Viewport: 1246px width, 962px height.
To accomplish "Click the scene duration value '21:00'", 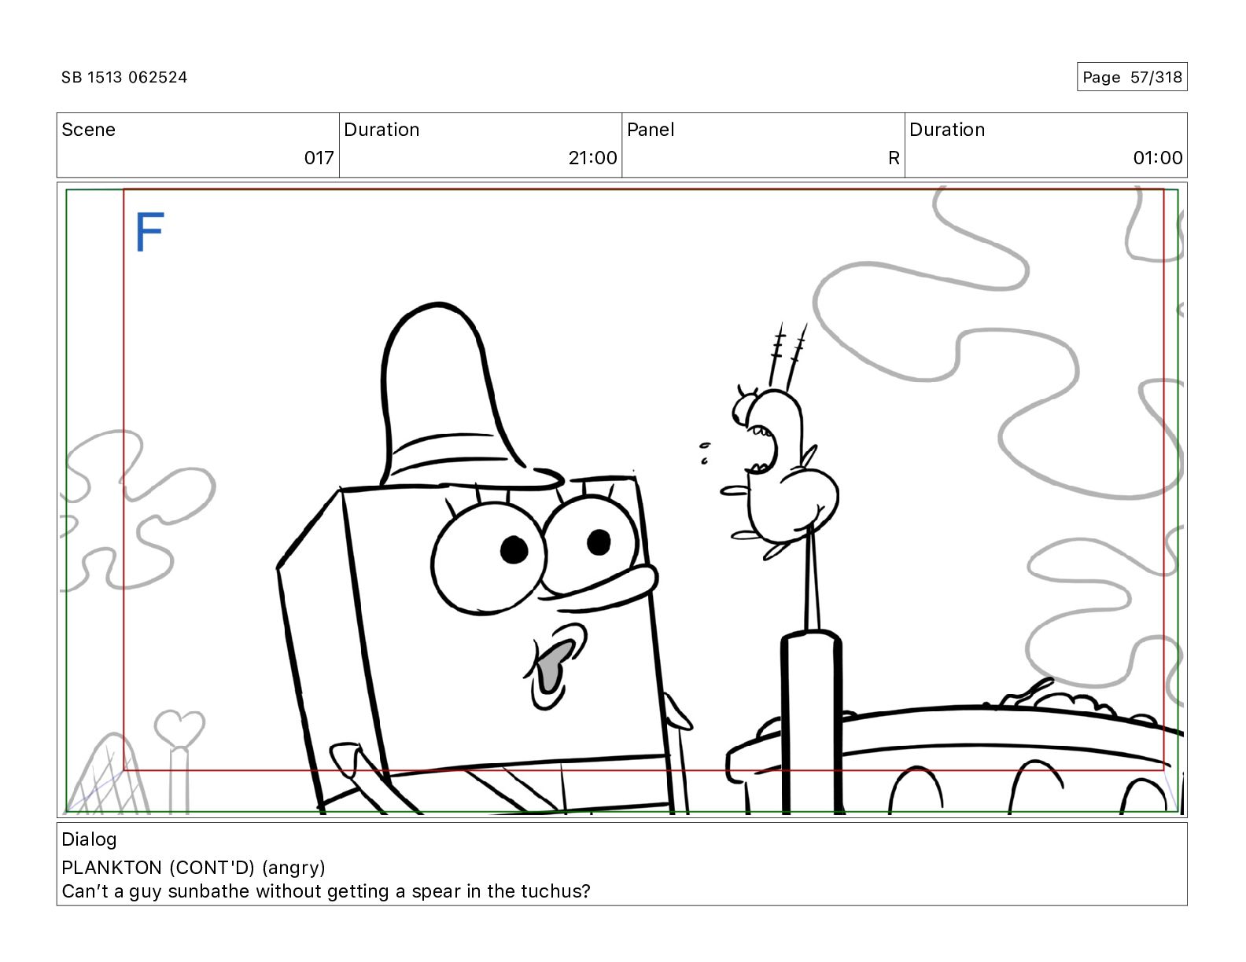I will [x=593, y=158].
